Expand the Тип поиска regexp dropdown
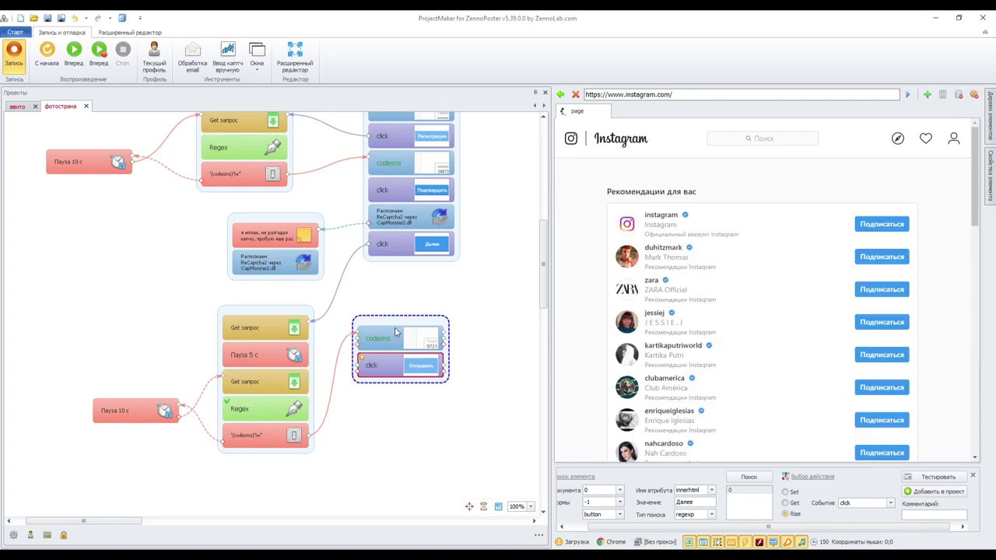 (x=711, y=514)
